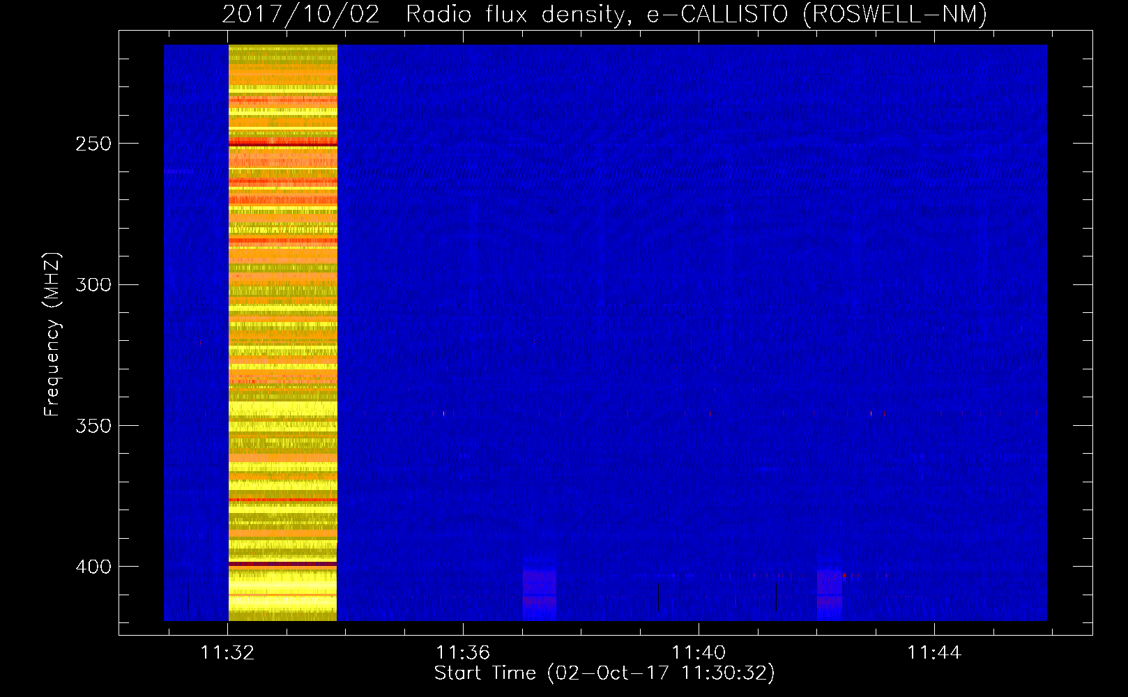Click the 250 frequency tick label
Image resolution: width=1128 pixels, height=697 pixels.
(x=93, y=144)
